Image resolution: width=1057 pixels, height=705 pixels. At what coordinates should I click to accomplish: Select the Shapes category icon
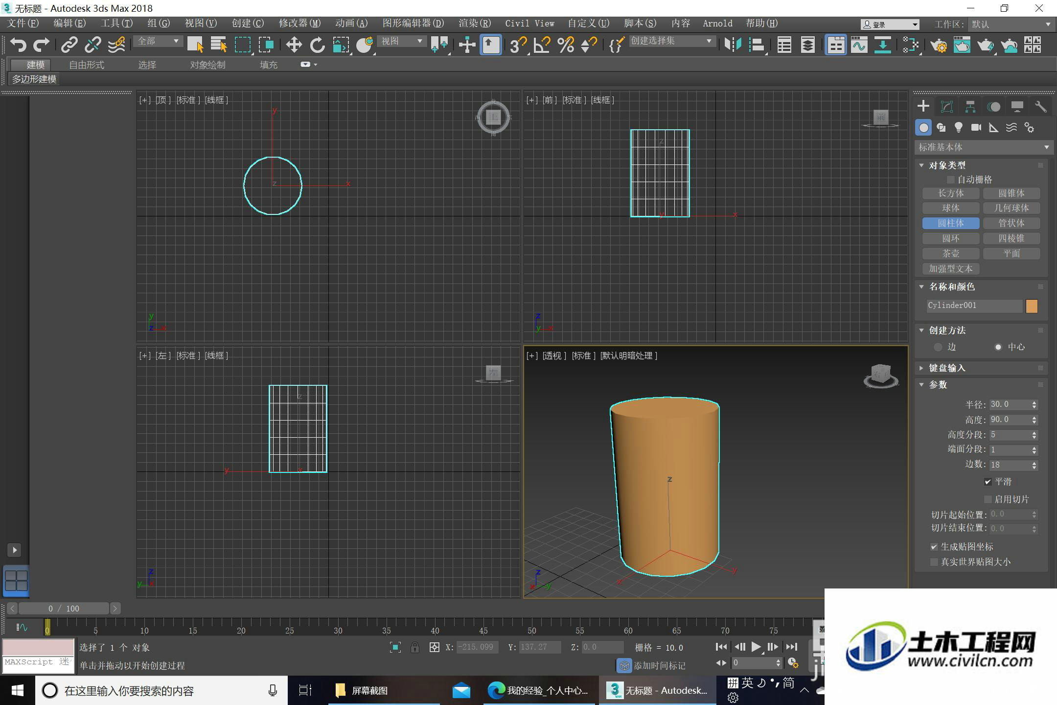tap(941, 127)
